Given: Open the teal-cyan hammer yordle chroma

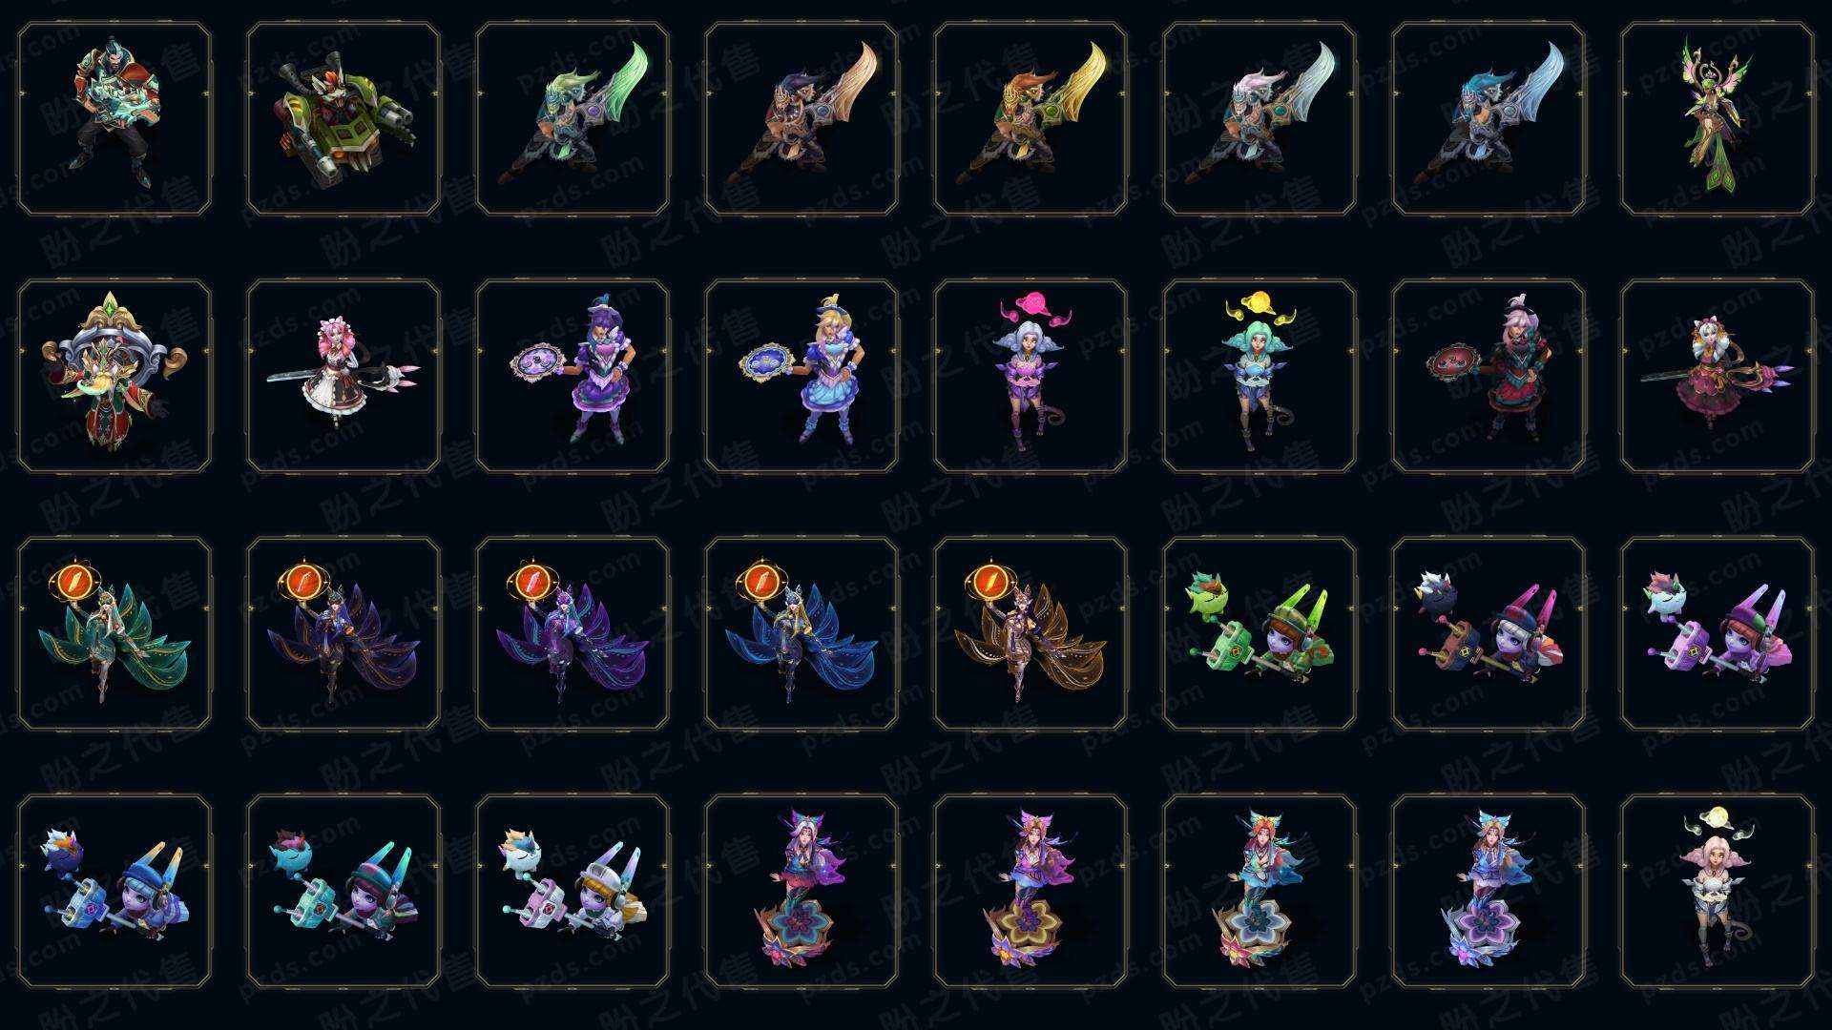Looking at the screenshot, I should point(343,891).
